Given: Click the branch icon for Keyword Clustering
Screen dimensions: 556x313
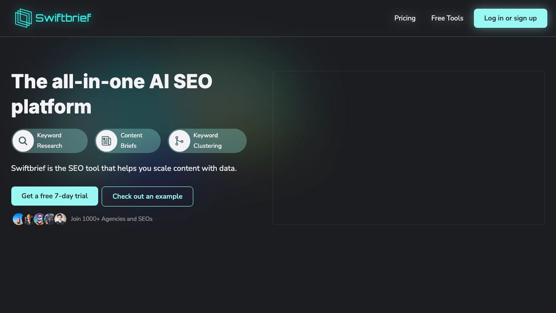Looking at the screenshot, I should (179, 141).
